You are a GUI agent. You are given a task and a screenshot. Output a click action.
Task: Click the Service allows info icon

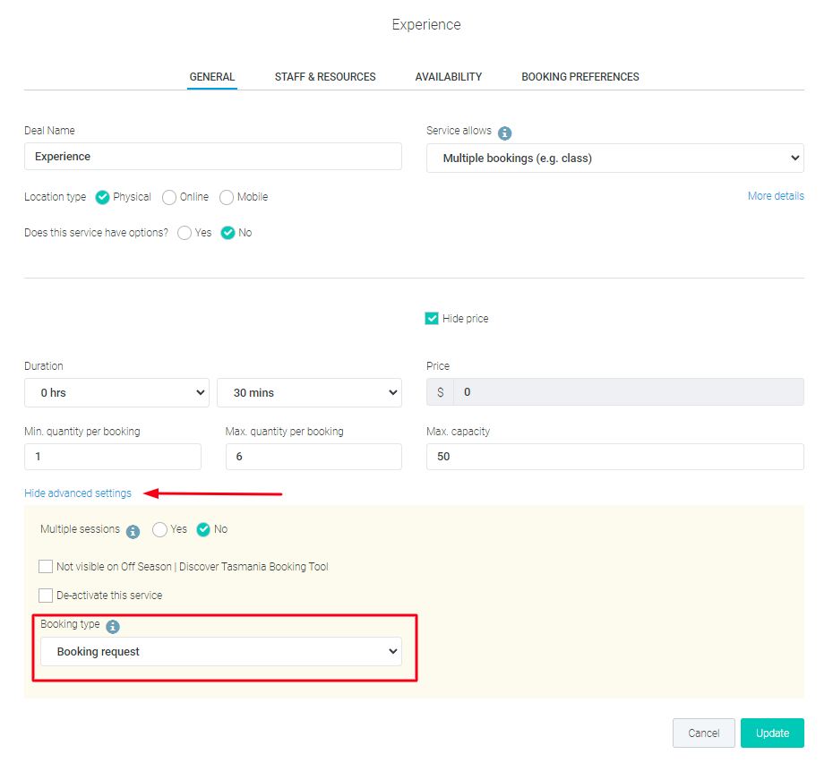tap(504, 133)
